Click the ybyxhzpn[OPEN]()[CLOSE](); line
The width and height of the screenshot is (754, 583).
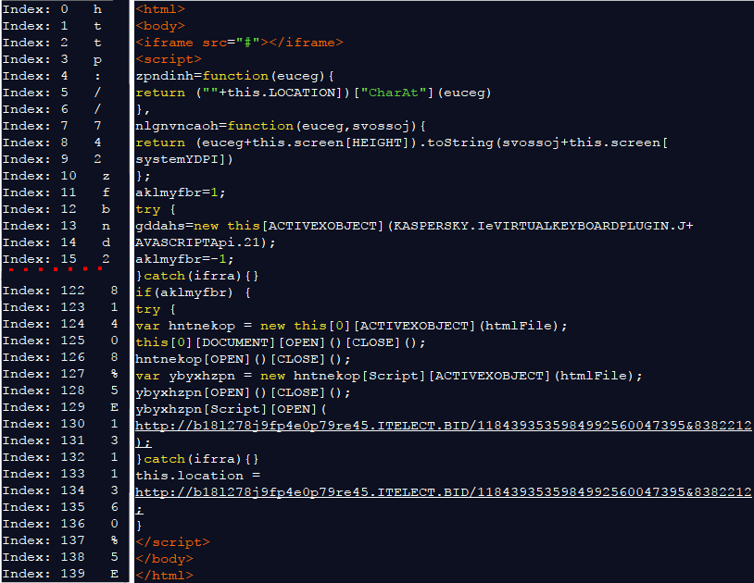(x=243, y=392)
